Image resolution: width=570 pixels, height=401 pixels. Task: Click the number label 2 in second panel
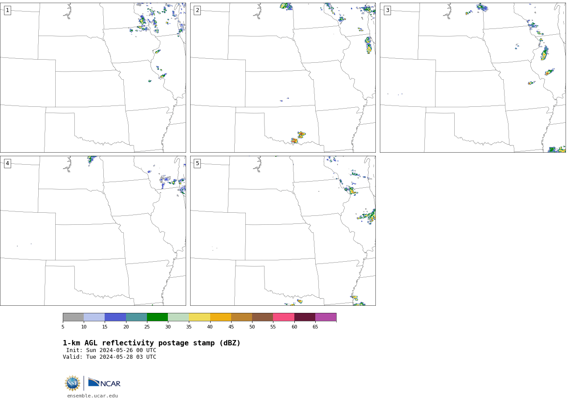point(197,10)
